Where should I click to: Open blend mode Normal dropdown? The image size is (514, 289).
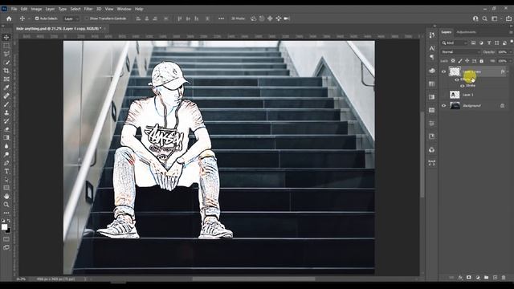click(460, 51)
